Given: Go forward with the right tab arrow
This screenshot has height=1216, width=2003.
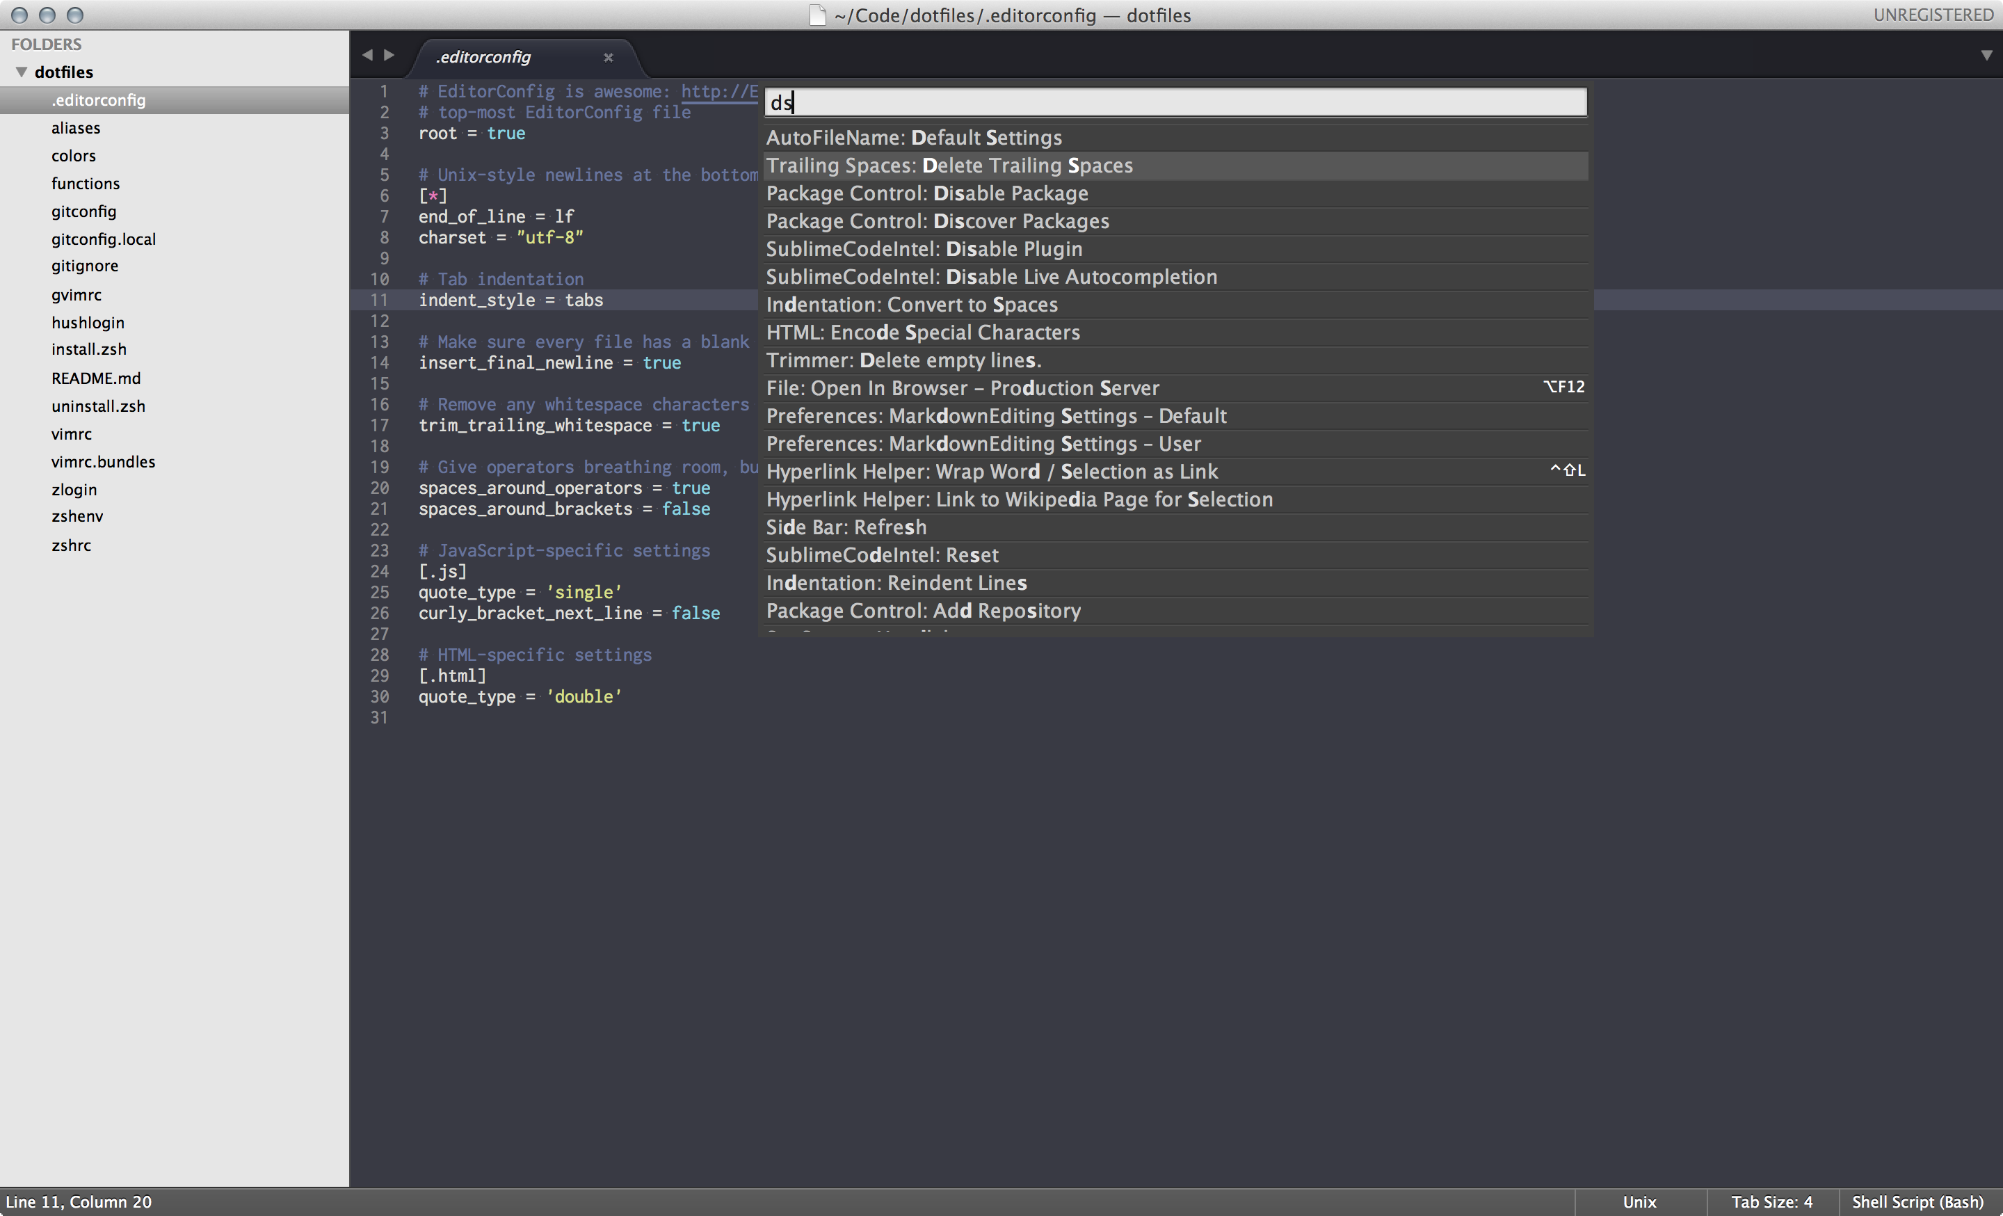Looking at the screenshot, I should 389,54.
